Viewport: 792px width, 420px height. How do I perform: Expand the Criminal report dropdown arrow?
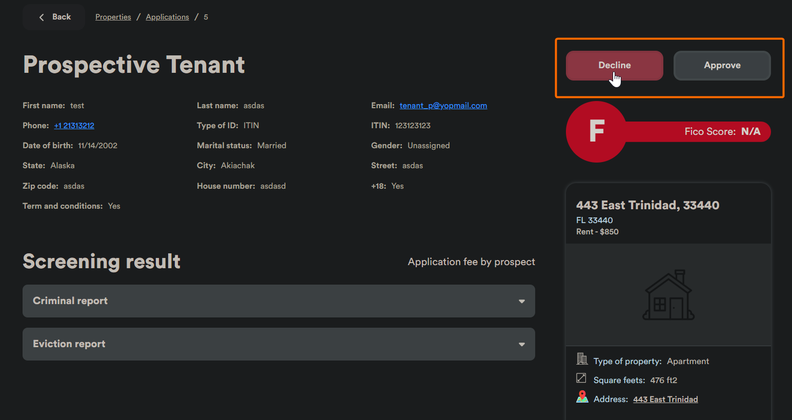click(x=521, y=301)
